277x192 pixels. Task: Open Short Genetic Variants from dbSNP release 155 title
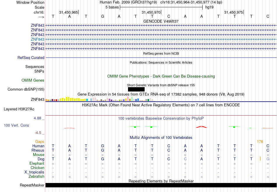pyautogui.click(x=161, y=85)
